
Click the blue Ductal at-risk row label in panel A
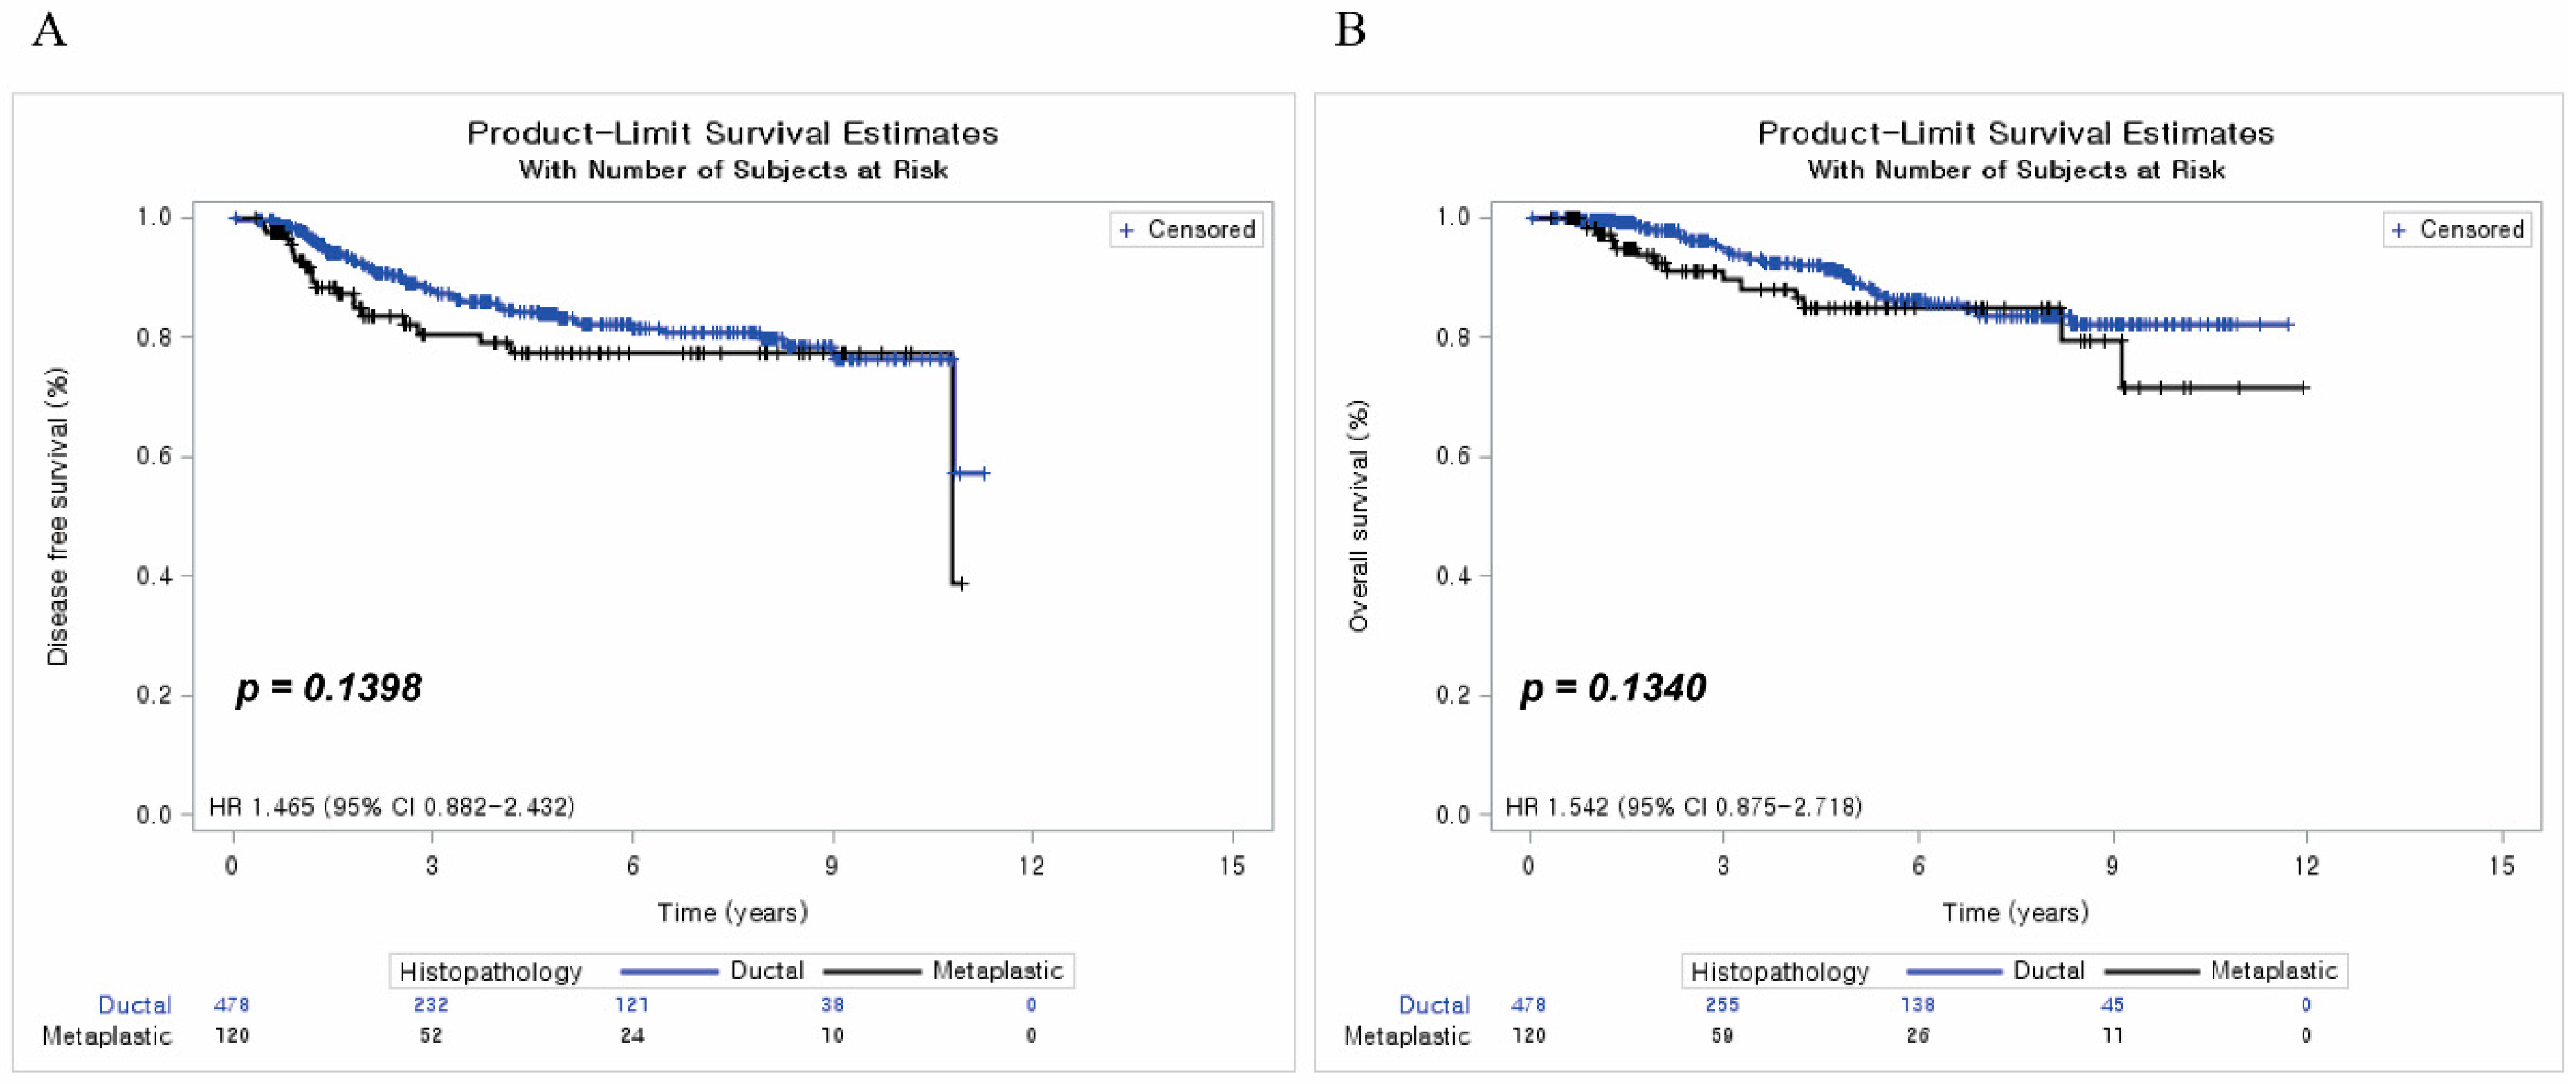pos(134,1005)
